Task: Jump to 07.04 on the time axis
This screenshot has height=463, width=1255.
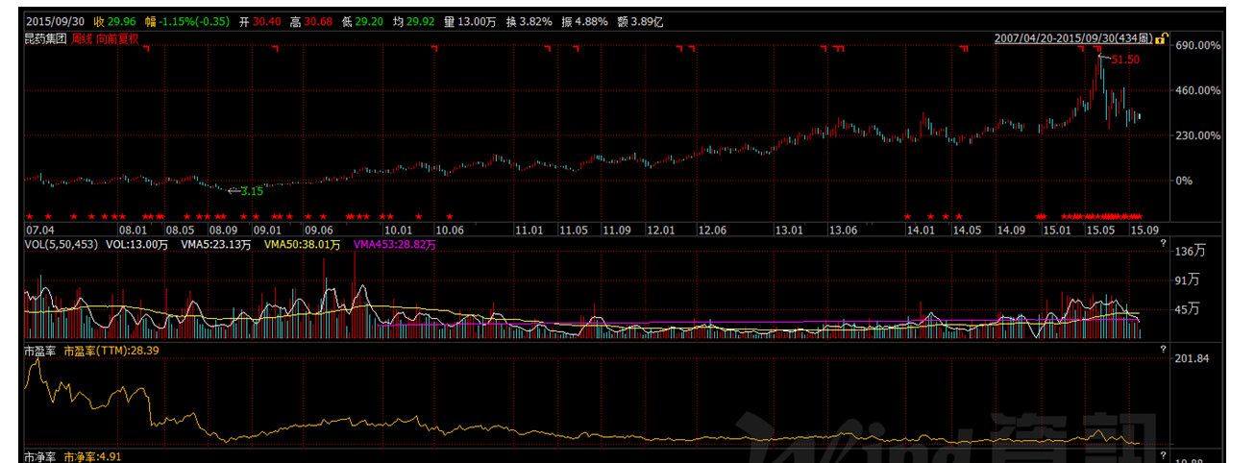Action: click(x=39, y=231)
